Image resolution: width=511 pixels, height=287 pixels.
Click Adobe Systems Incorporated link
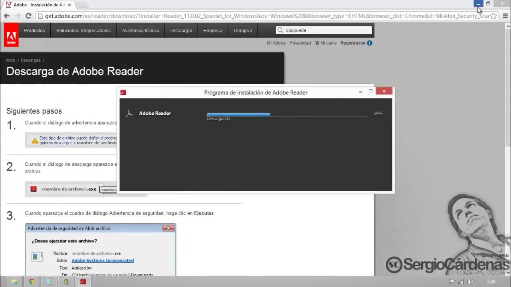(x=103, y=261)
